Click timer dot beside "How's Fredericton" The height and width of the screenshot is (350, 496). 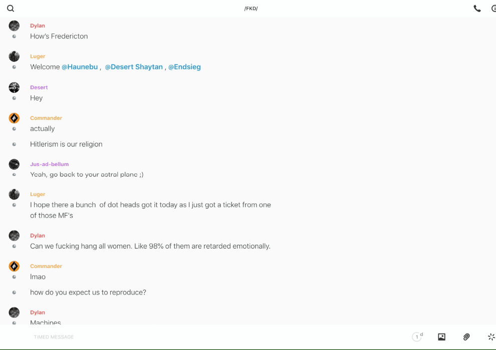pos(14,36)
